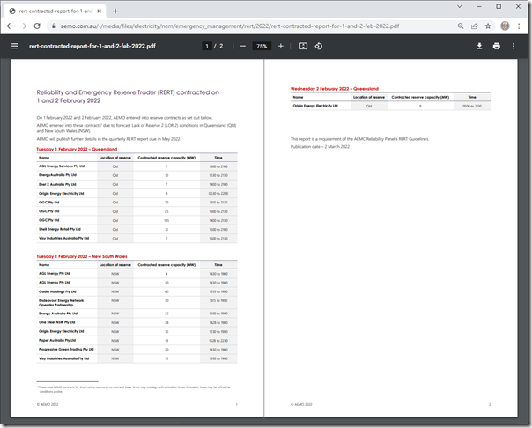This screenshot has height=428, width=532.
Task: Click Progressive Green Trading Pty Ltd name
Action: [66, 350]
